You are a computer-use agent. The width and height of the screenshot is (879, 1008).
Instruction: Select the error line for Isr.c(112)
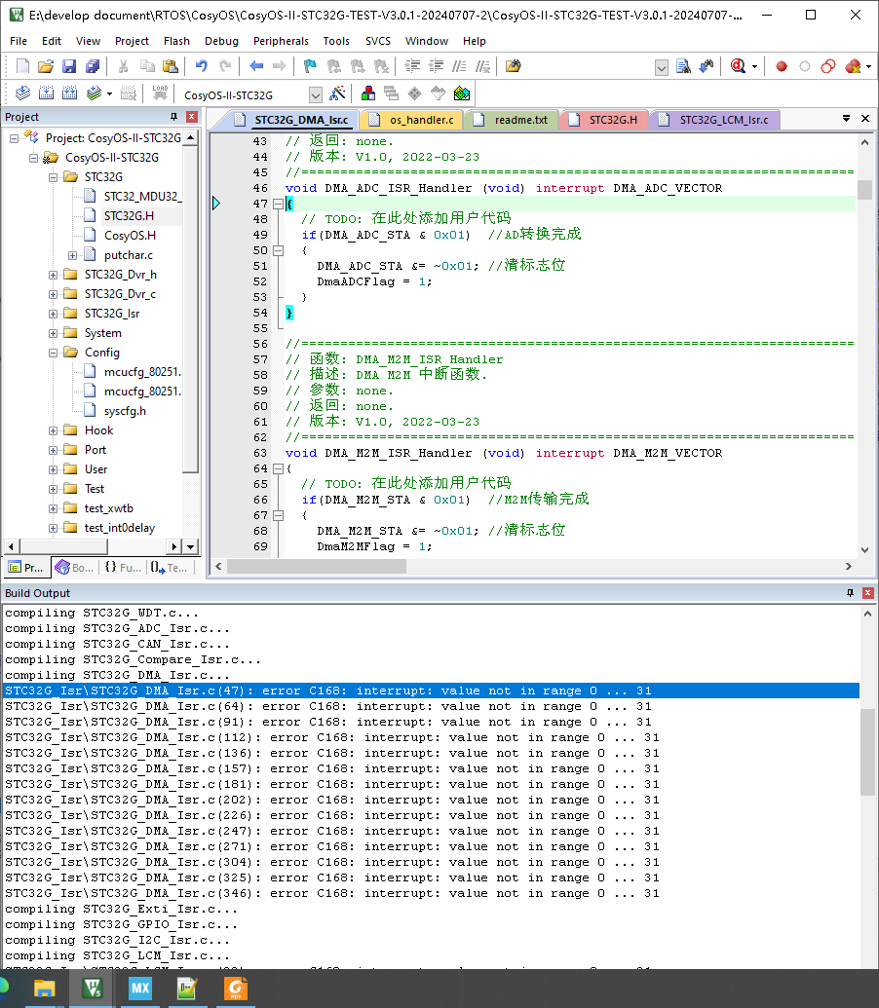431,738
